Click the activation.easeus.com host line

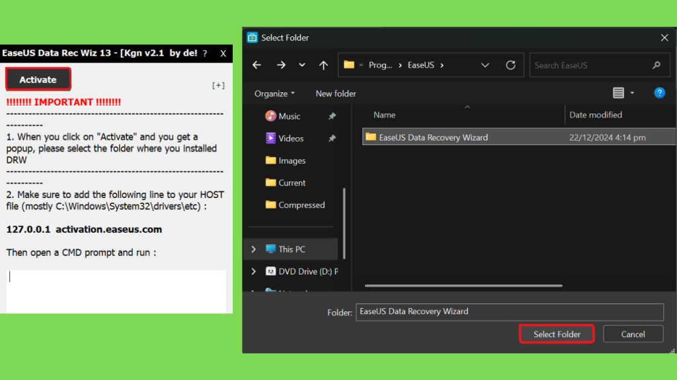click(x=84, y=229)
